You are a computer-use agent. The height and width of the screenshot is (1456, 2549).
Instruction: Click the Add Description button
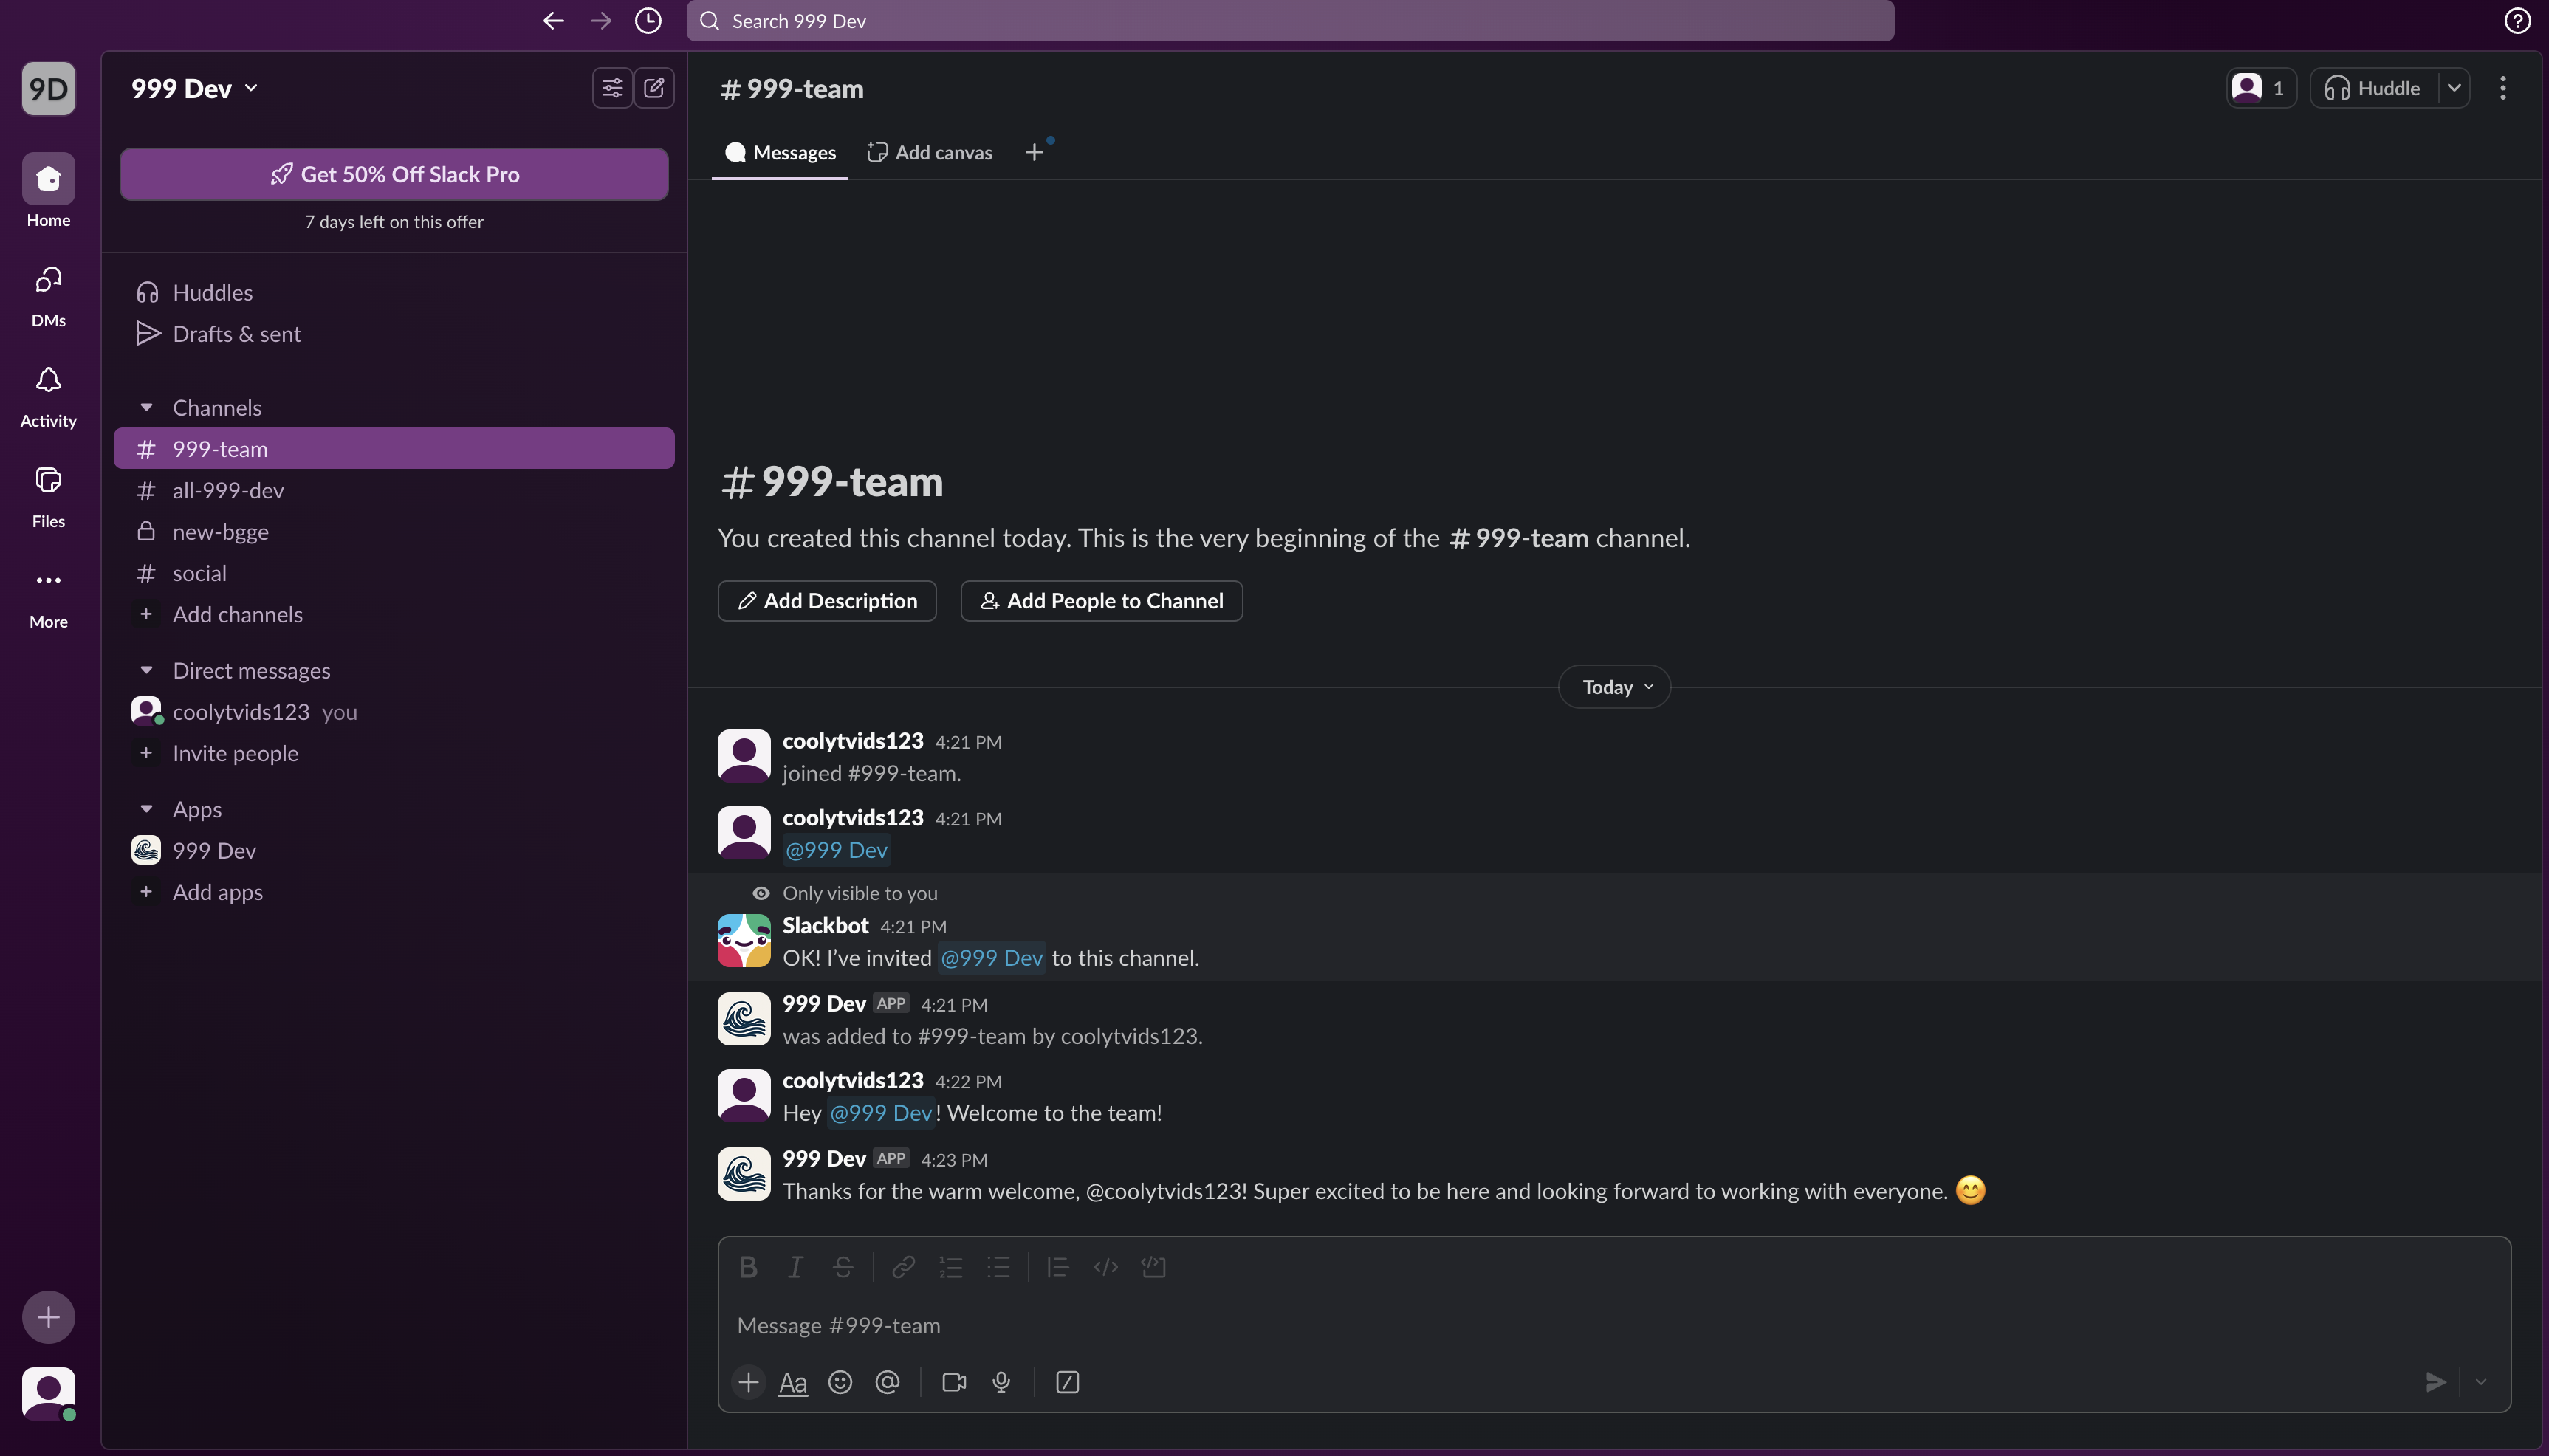[827, 601]
